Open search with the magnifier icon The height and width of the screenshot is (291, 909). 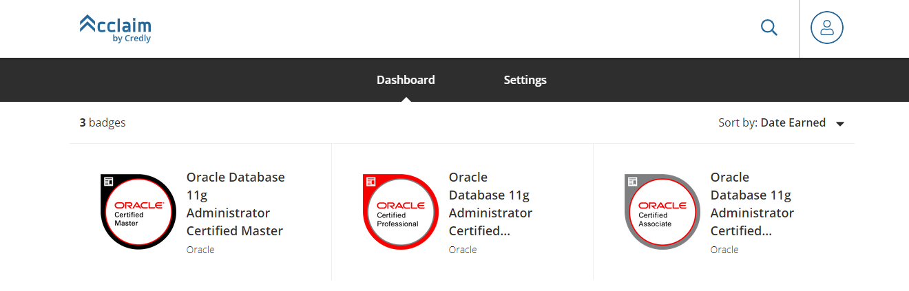pos(769,28)
